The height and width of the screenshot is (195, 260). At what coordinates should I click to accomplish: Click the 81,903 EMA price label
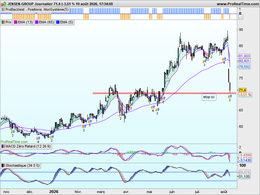[244, 56]
